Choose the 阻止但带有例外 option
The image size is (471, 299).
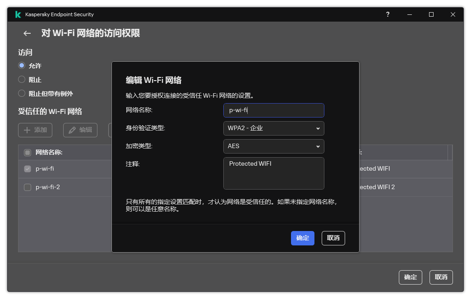pos(22,93)
